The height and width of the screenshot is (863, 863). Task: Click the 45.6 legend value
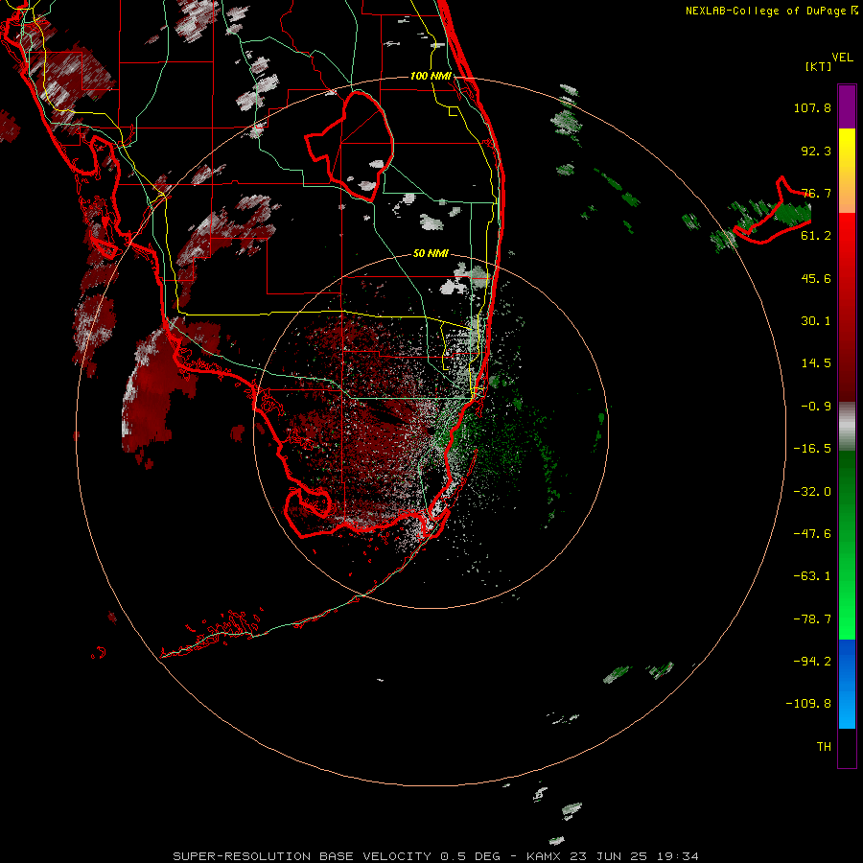click(816, 278)
